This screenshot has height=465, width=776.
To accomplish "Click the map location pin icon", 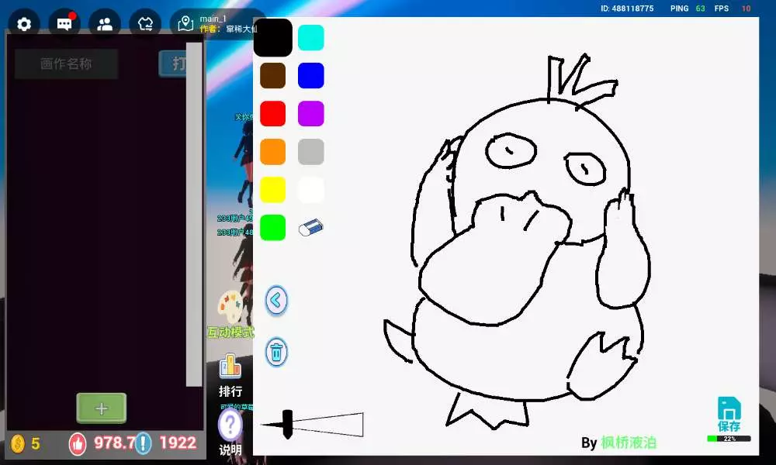I will (x=185, y=24).
